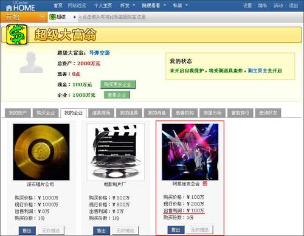Click the 超级大富翁 banner title

[65, 35]
